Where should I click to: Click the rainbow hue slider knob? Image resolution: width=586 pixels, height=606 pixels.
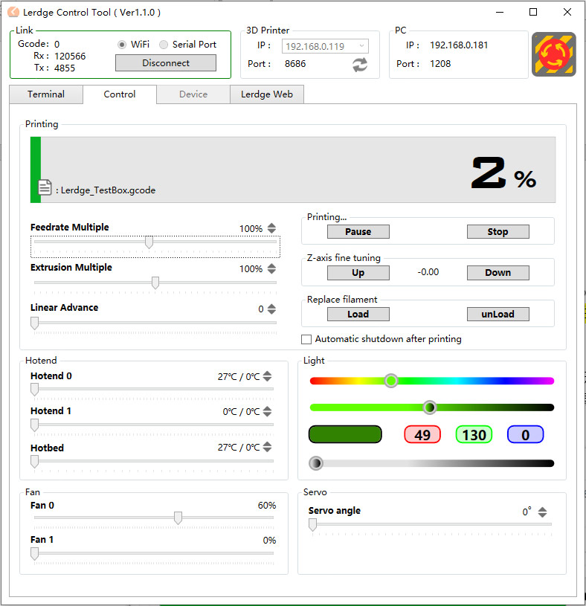pyautogui.click(x=391, y=381)
